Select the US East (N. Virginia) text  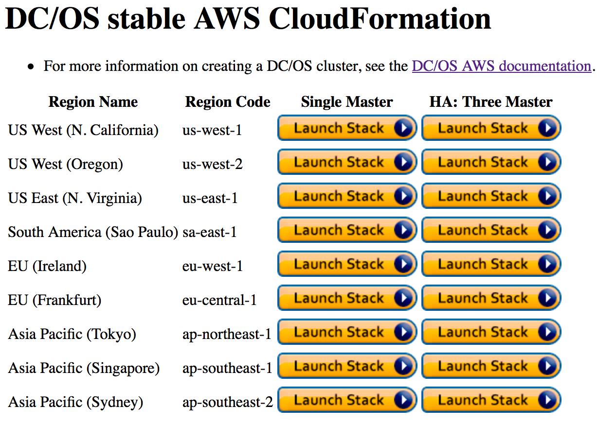(75, 198)
